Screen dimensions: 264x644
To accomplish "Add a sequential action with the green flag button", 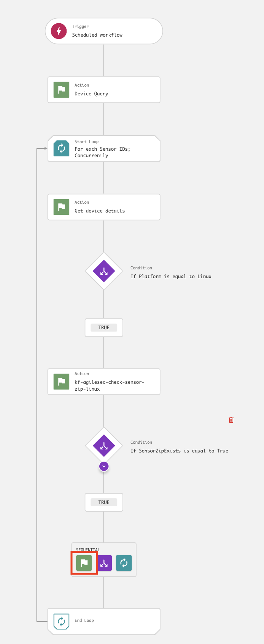I will pyautogui.click(x=84, y=563).
